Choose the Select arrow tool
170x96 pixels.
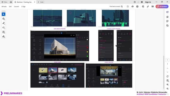3,14
